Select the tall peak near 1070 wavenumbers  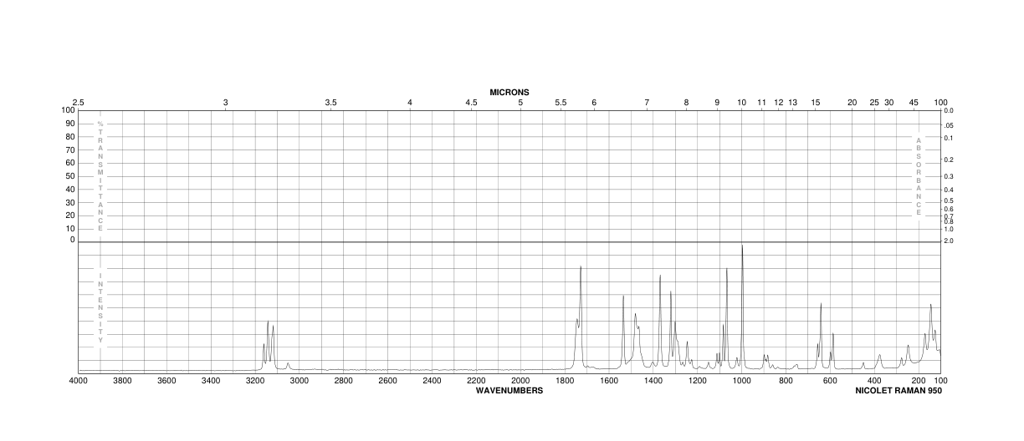point(727,316)
